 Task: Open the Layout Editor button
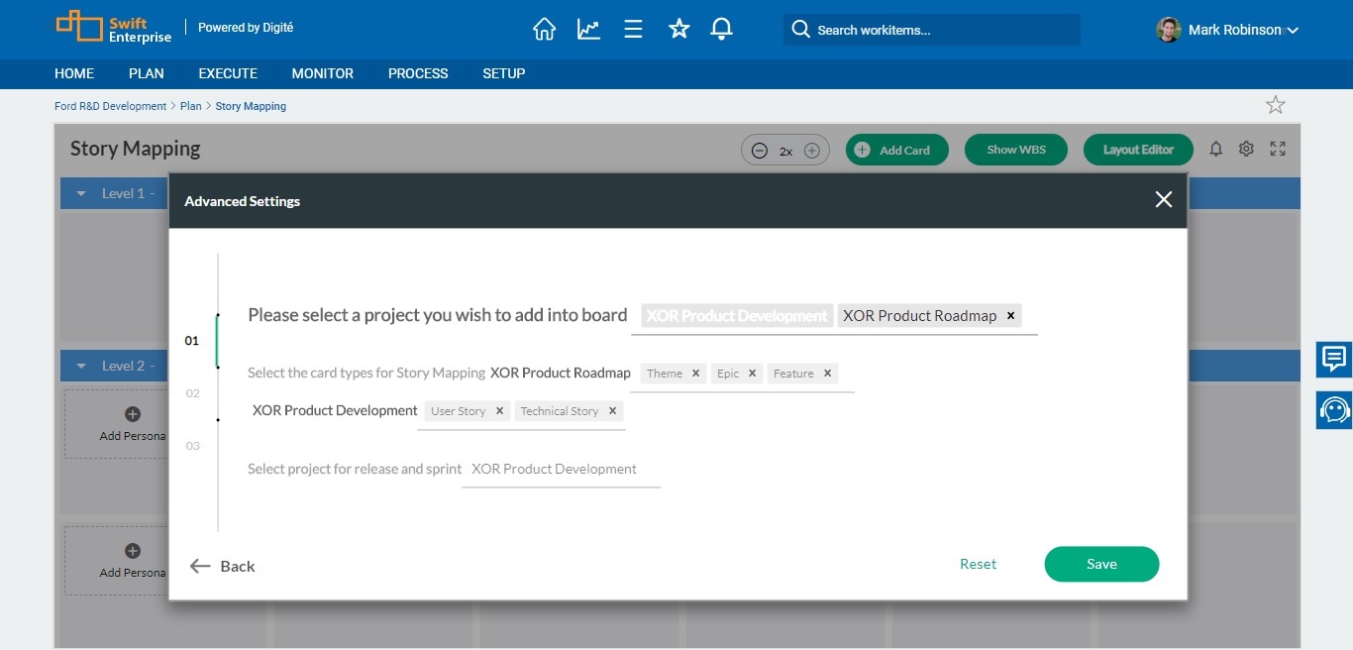(x=1138, y=150)
